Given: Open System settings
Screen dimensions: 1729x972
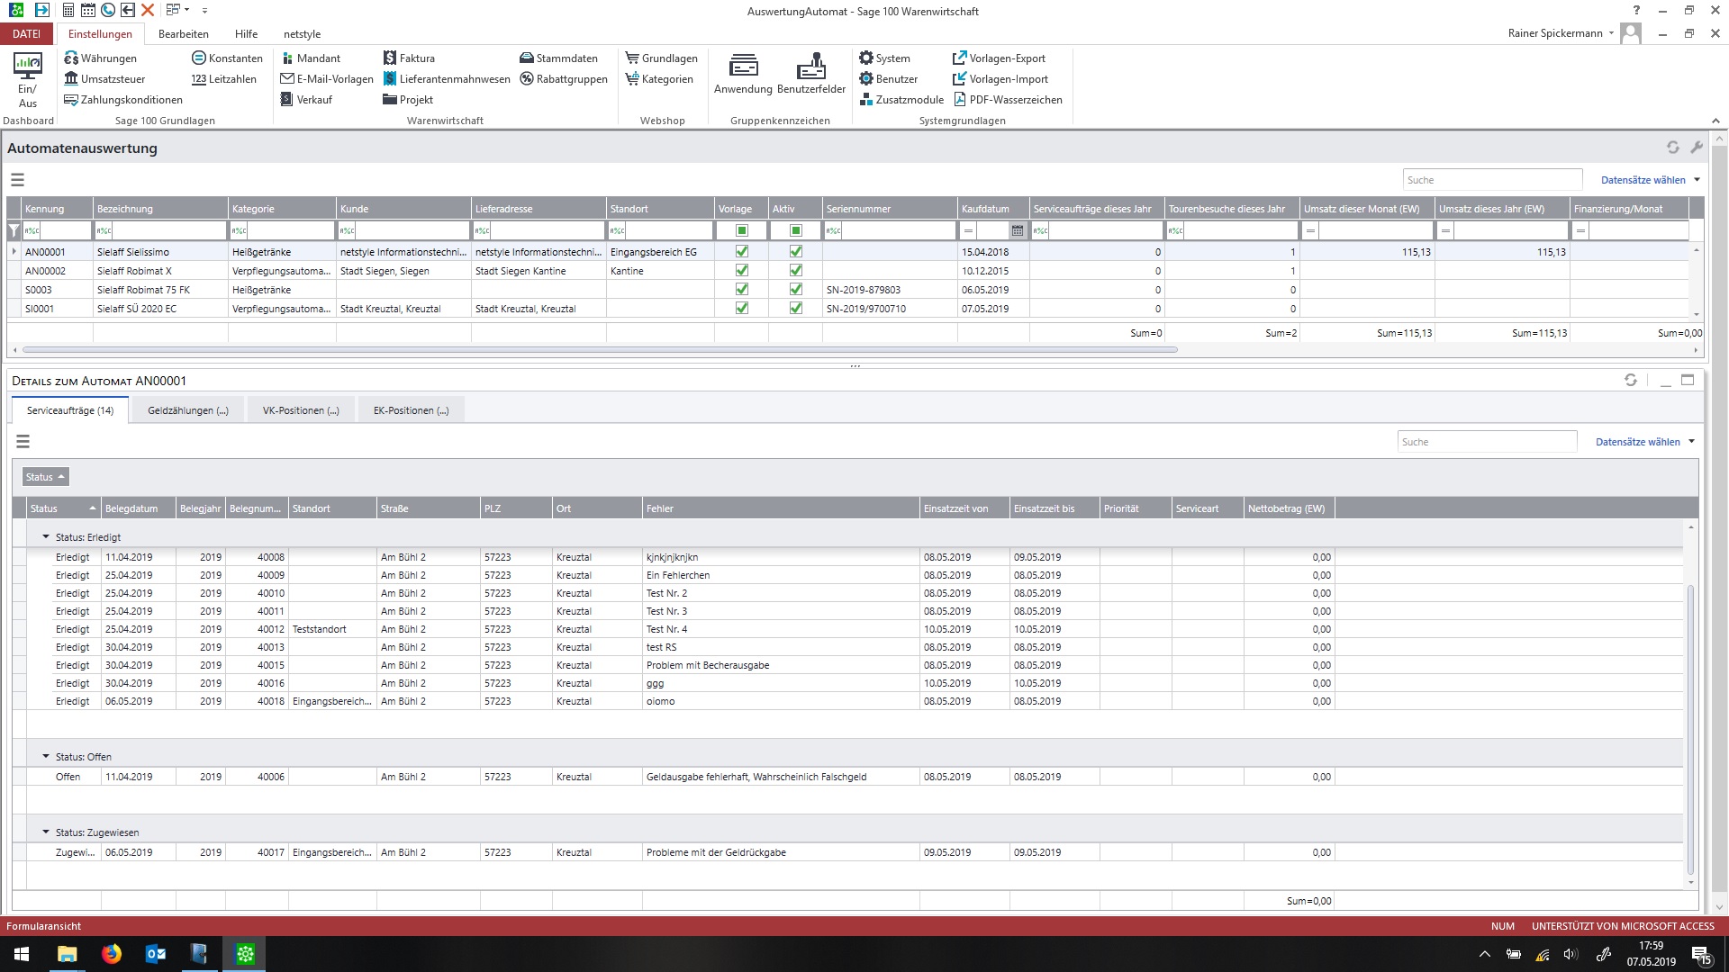Looking at the screenshot, I should (884, 58).
